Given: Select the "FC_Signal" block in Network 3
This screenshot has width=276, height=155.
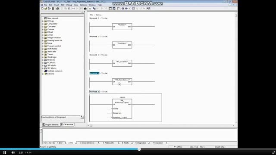Looking at the screenshot, I should [122, 63].
